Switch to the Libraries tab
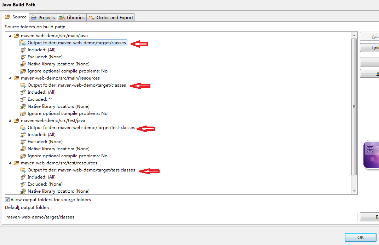The width and height of the screenshot is (379, 245). click(72, 17)
